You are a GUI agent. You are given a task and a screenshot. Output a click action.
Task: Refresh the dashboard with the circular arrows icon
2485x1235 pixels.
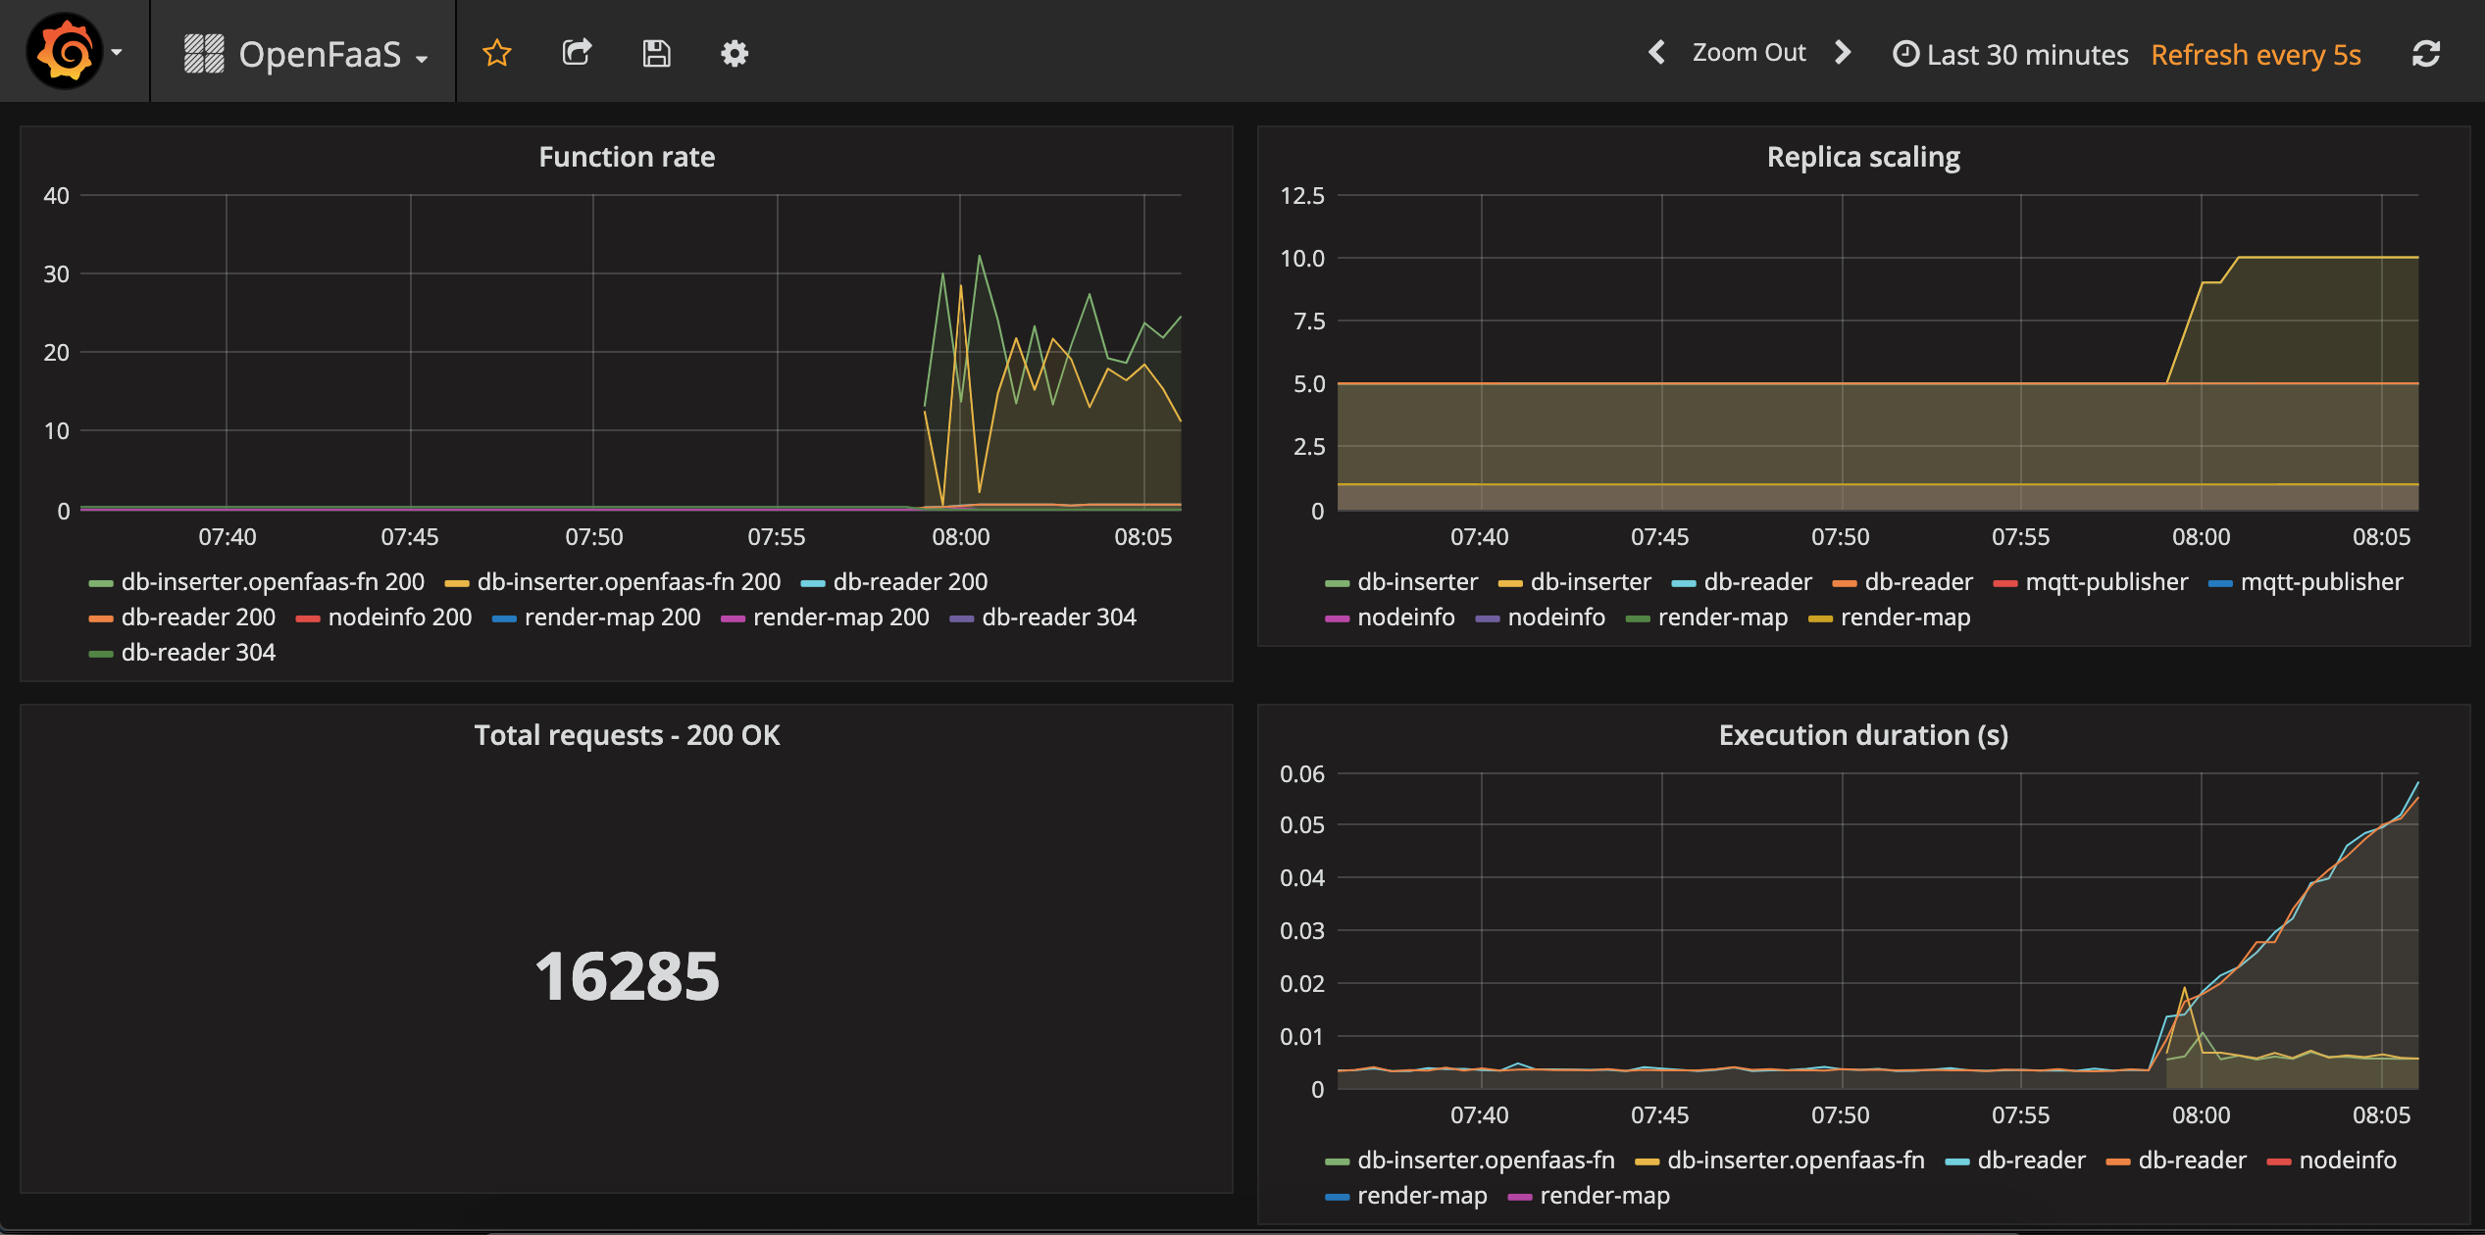(2426, 53)
